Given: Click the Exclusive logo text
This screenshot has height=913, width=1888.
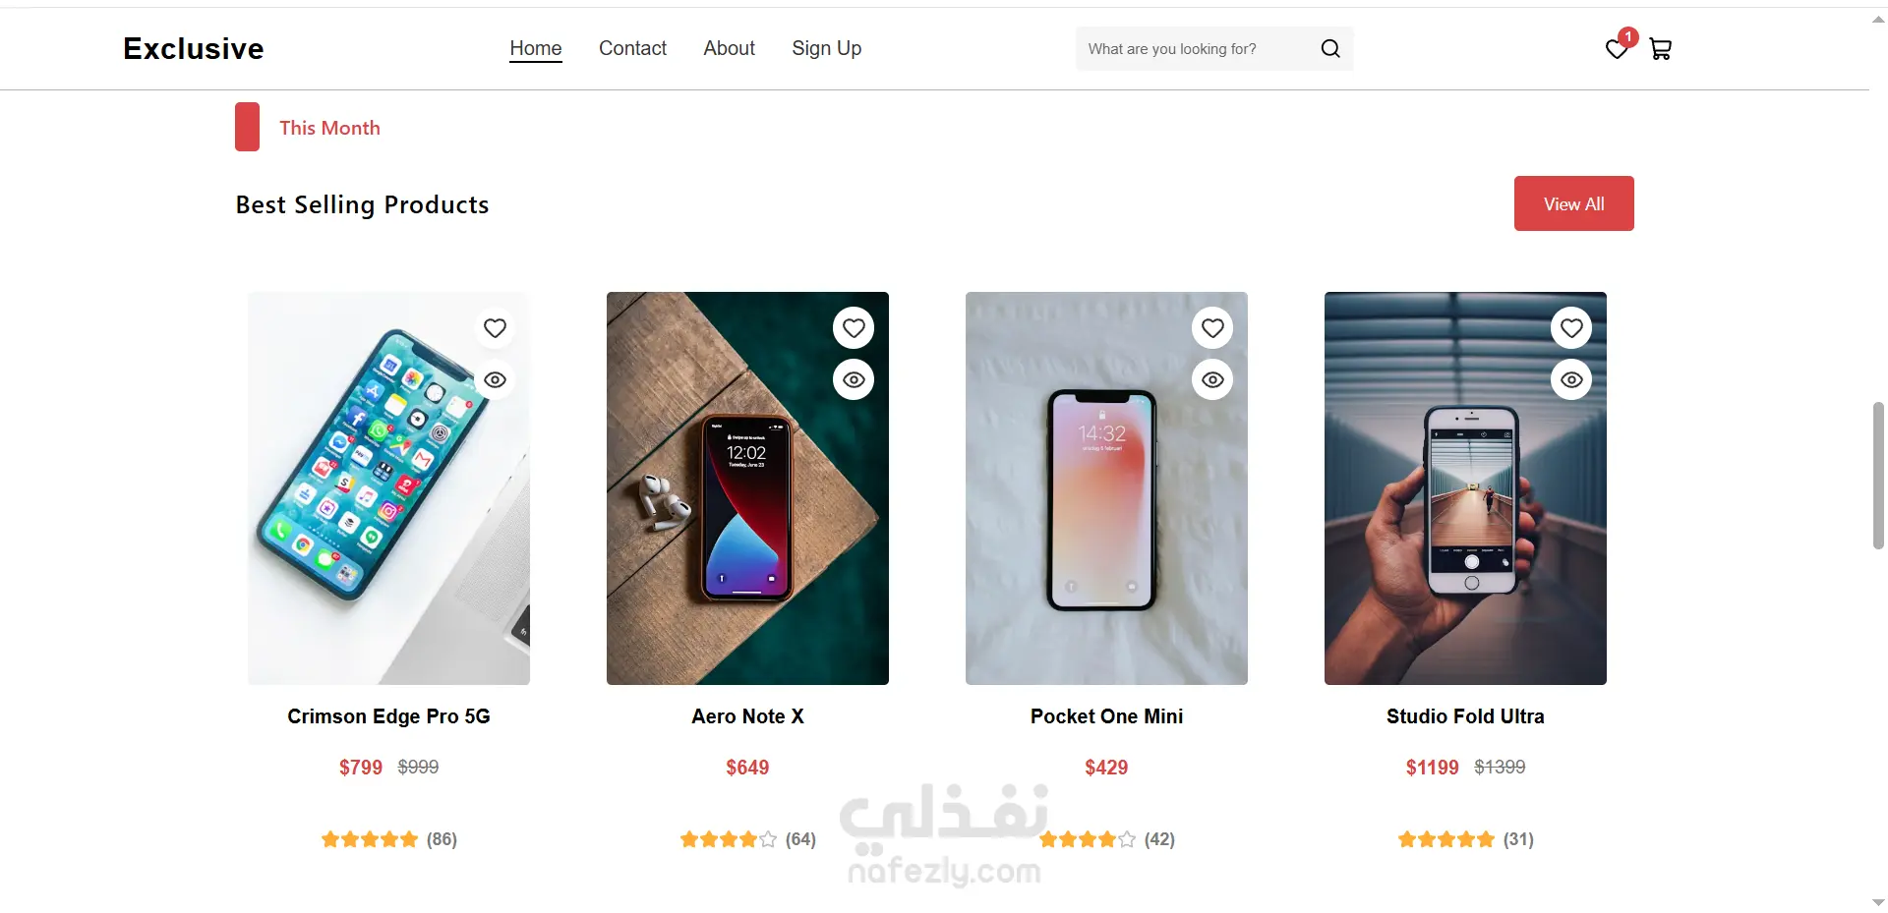Looking at the screenshot, I should (x=194, y=48).
